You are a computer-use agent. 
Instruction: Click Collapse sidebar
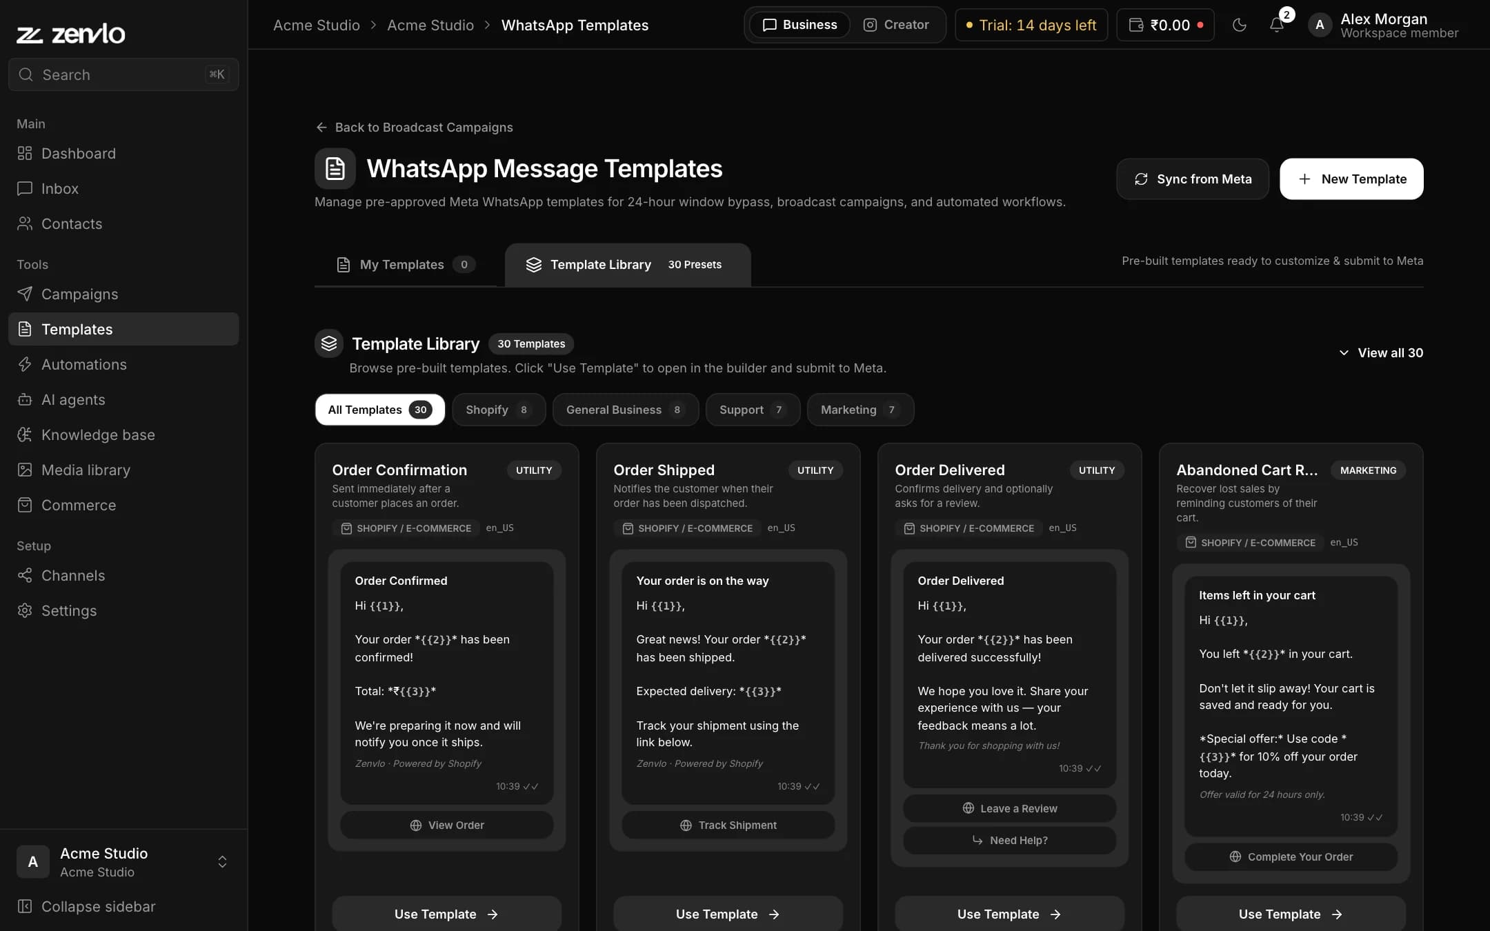(x=123, y=906)
